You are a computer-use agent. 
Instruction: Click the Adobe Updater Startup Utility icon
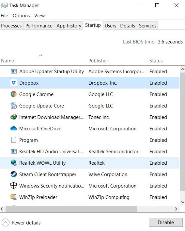14,72
